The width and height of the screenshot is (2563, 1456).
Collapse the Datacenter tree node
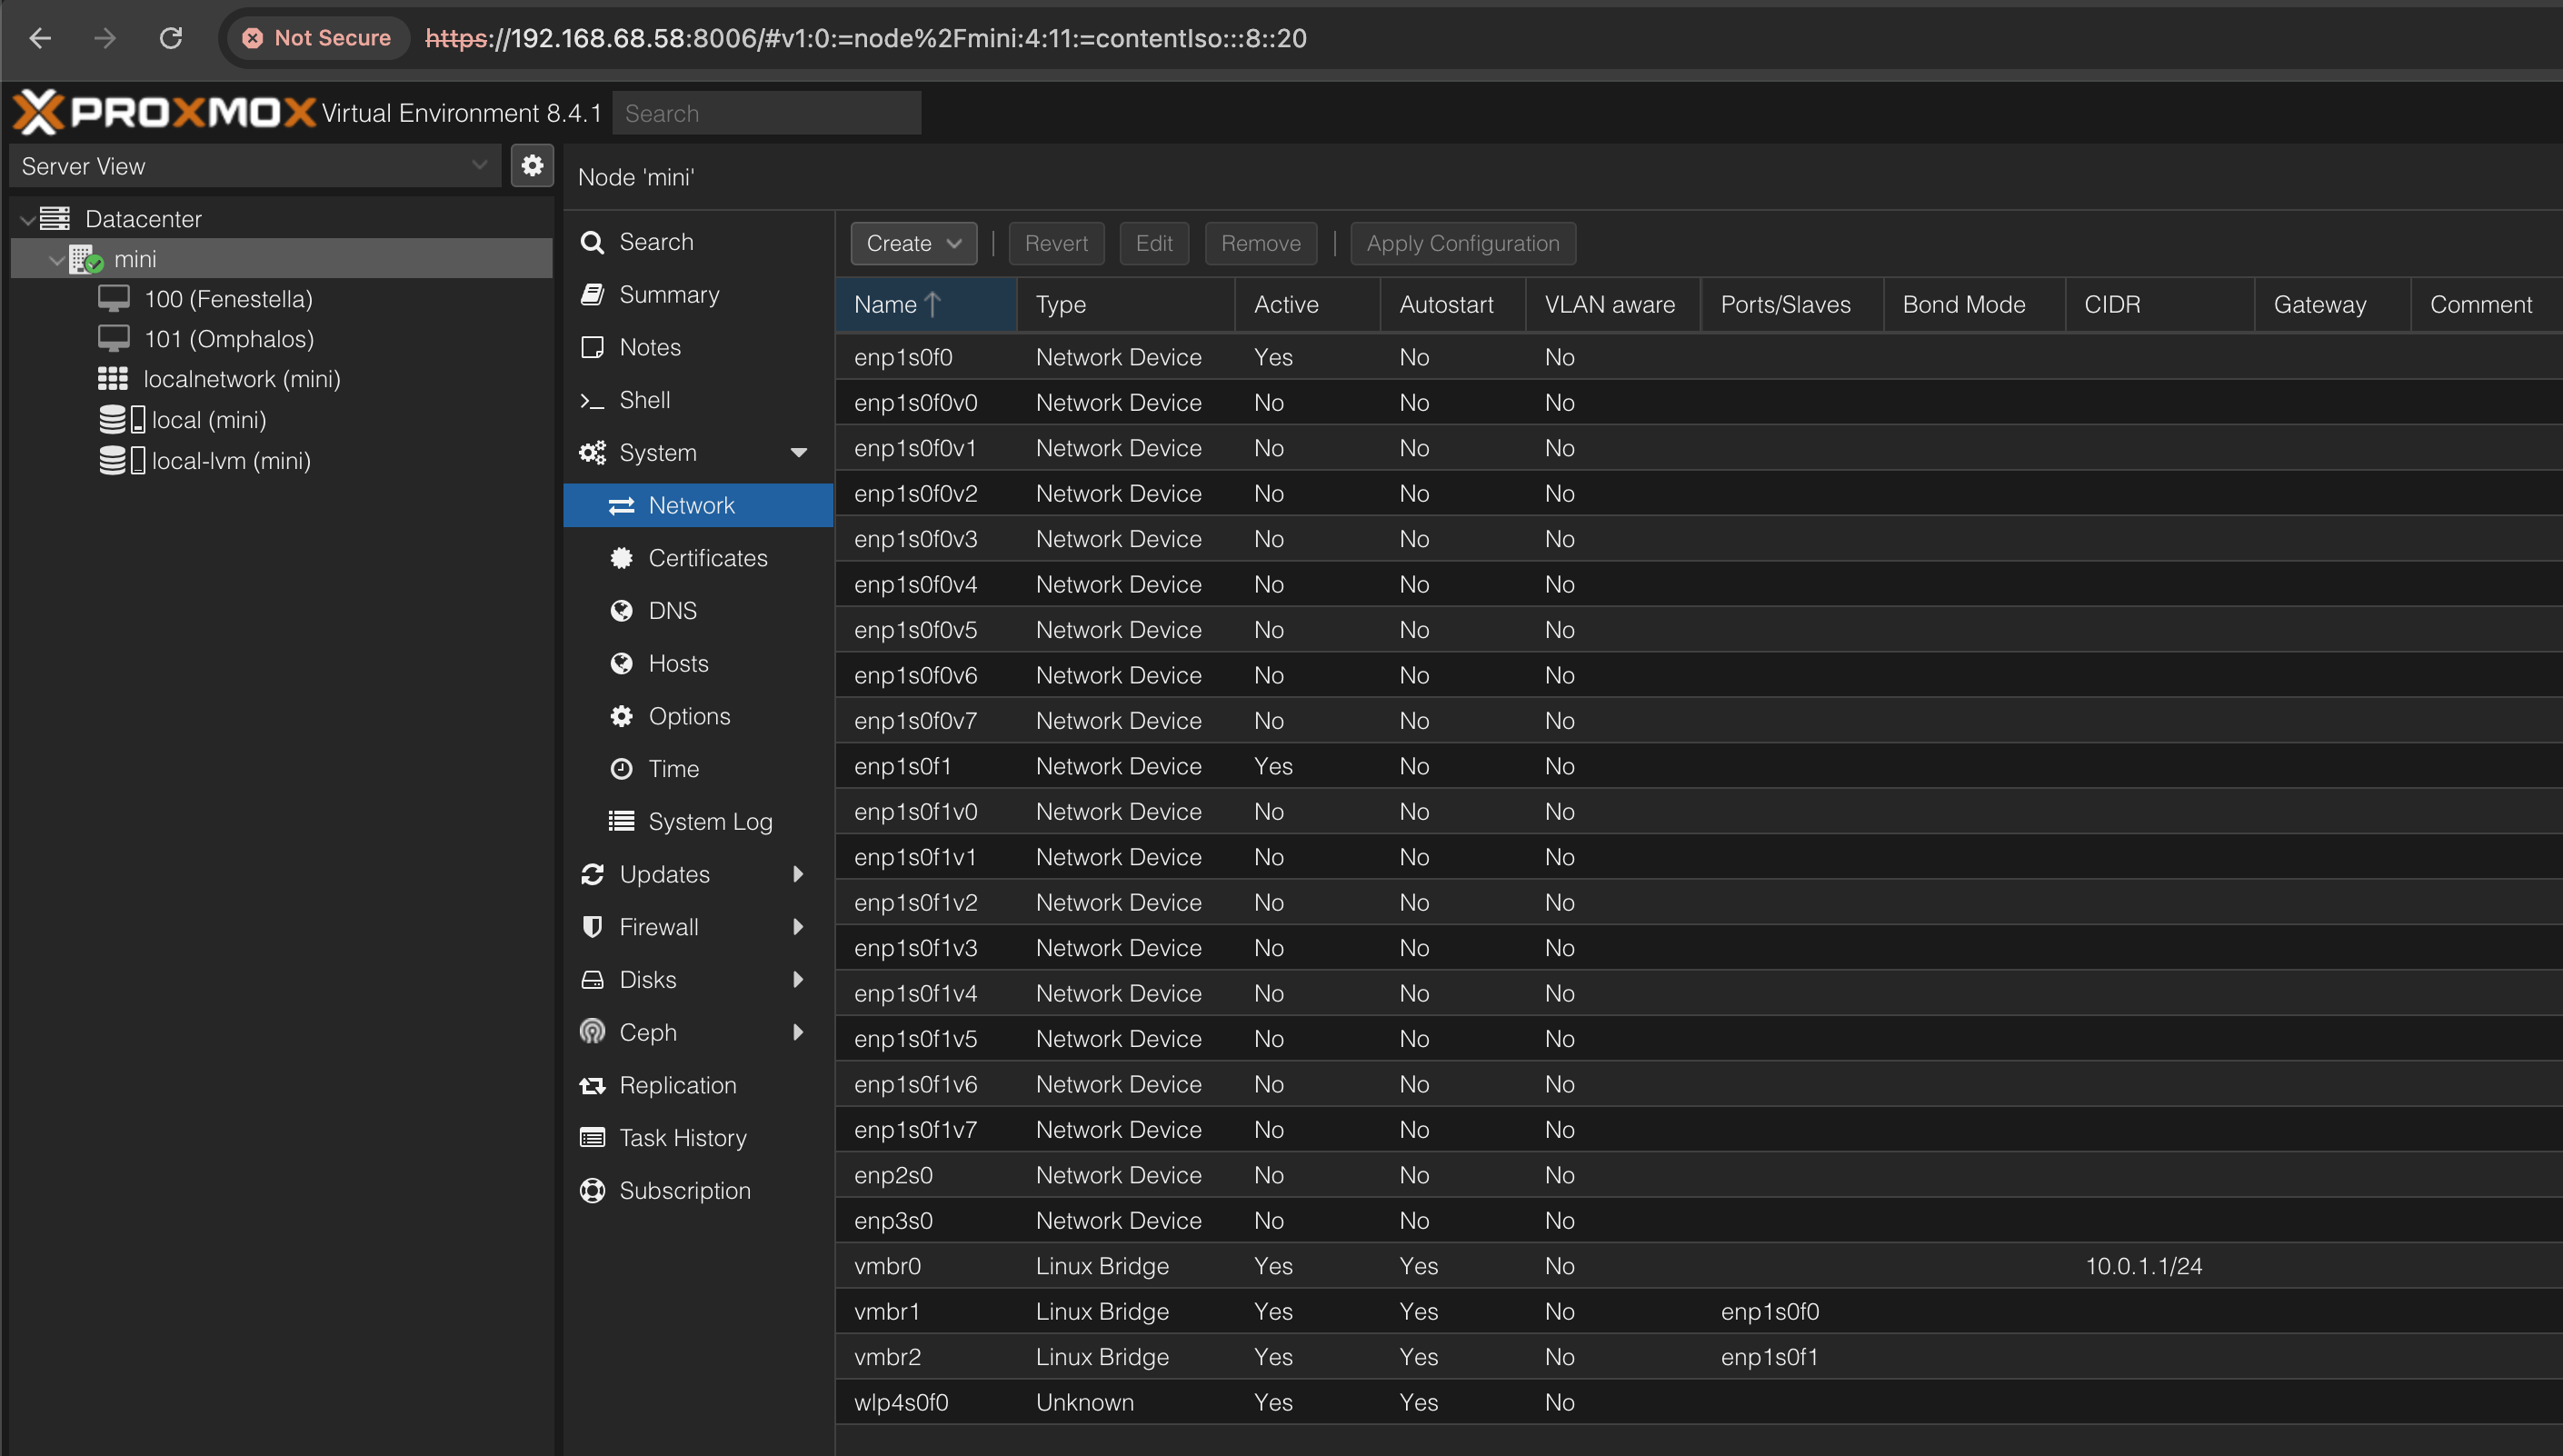(27, 219)
